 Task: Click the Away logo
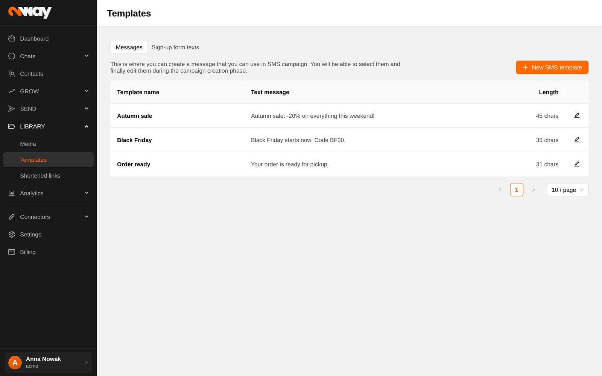[30, 12]
